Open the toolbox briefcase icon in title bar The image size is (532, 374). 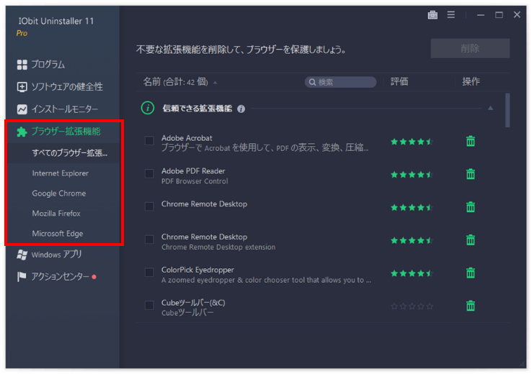coord(433,15)
